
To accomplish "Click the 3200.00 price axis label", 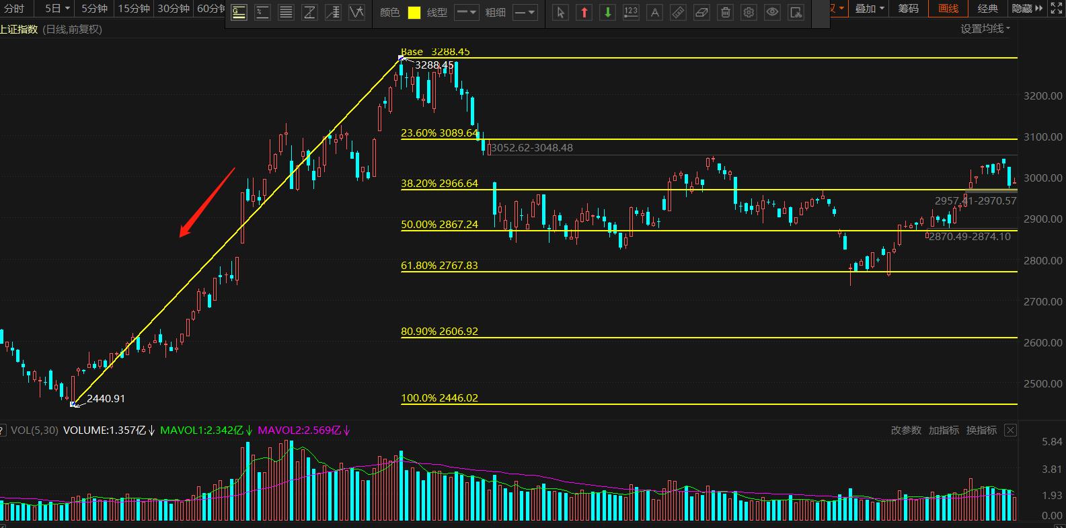I will [1042, 96].
